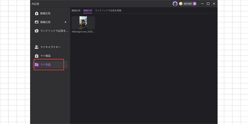Click the ワンクリックで広告を sidebar icon
Screen dimensions: 248x124
click(37, 31)
